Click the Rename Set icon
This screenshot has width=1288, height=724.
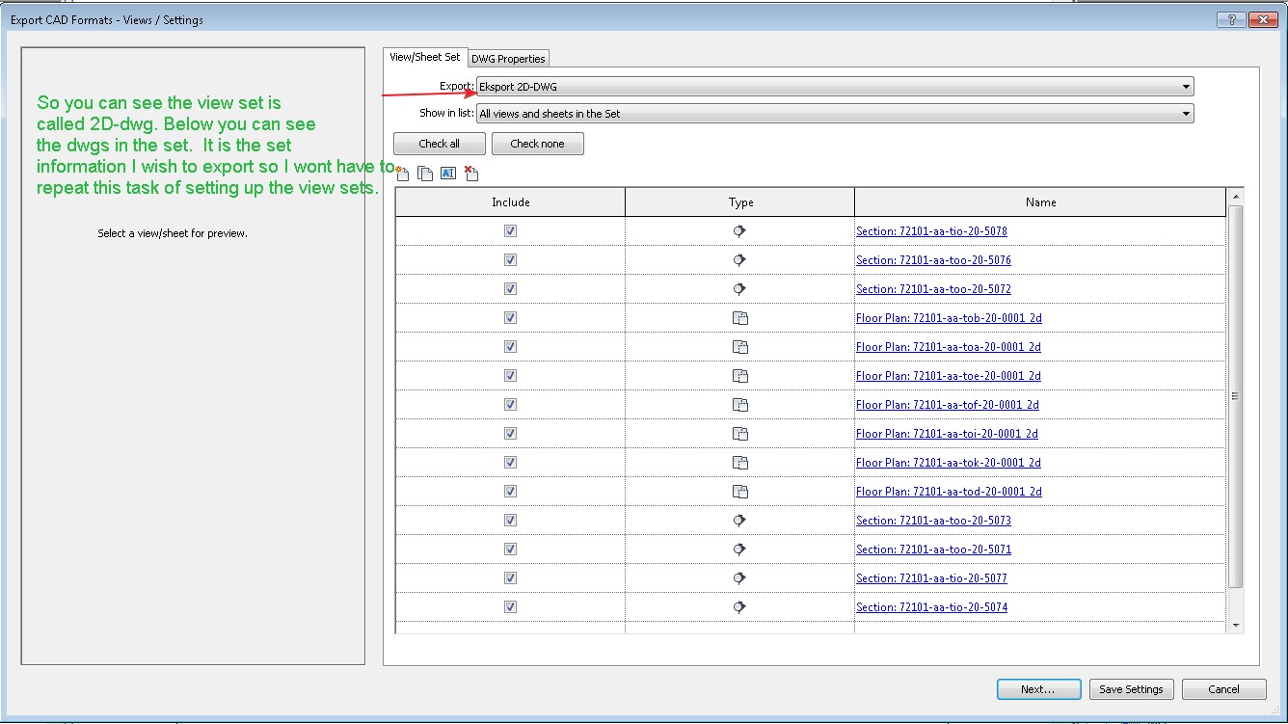(x=448, y=174)
